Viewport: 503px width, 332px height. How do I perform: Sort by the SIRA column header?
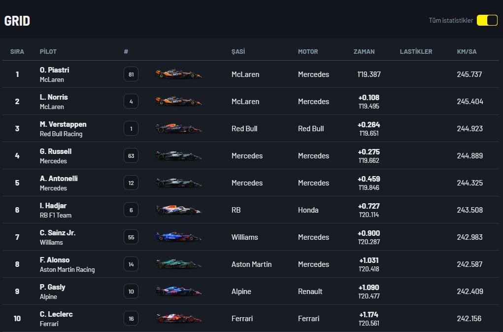click(17, 52)
